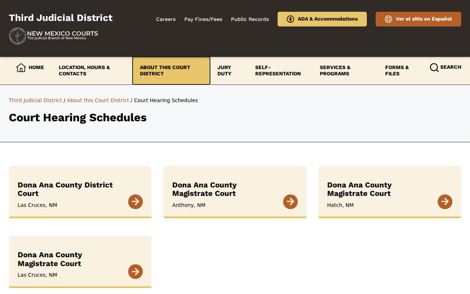The height and width of the screenshot is (294, 470).
Task: Click Court Hearing Schedules breadcrumb text
Action: 166,100
